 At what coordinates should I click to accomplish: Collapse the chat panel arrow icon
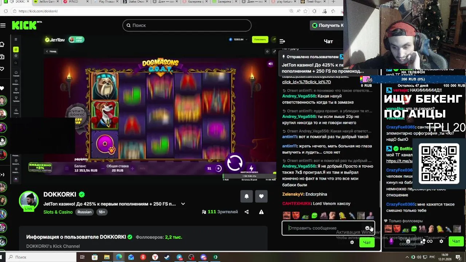(282, 41)
